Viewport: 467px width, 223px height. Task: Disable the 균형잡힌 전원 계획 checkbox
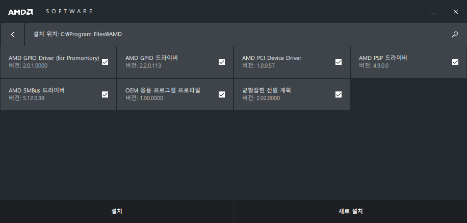339,94
